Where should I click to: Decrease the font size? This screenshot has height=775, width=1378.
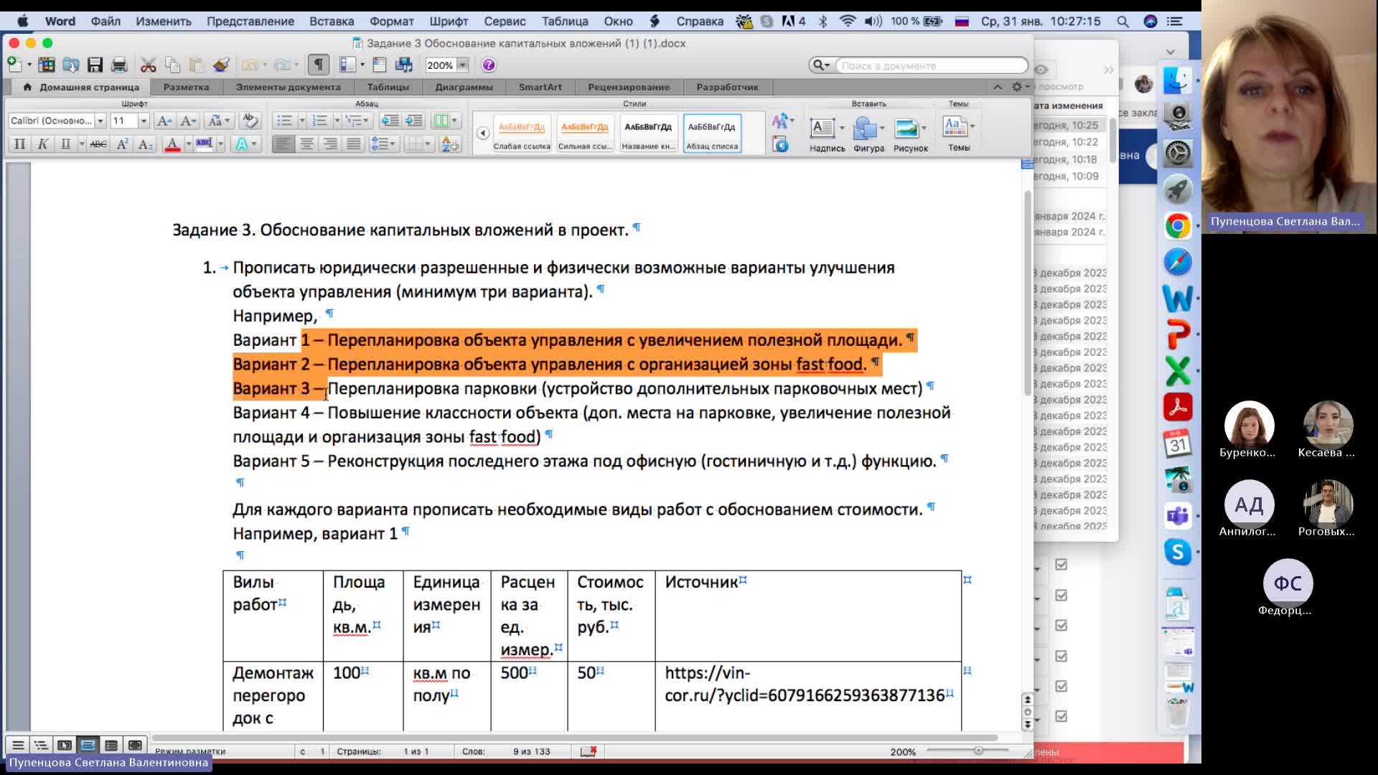click(x=188, y=121)
